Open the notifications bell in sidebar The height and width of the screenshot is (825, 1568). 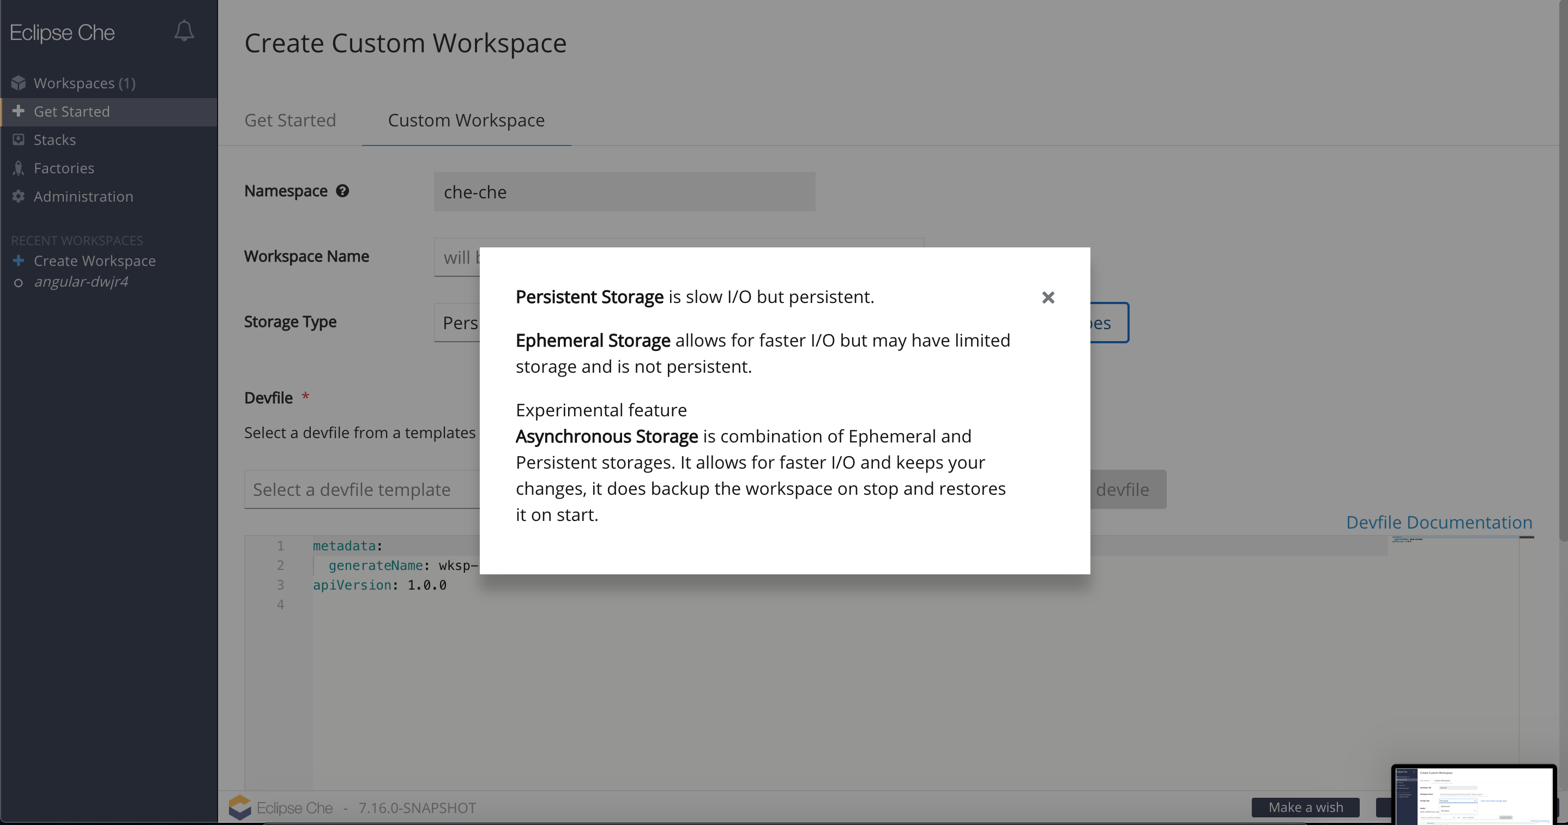click(x=184, y=31)
